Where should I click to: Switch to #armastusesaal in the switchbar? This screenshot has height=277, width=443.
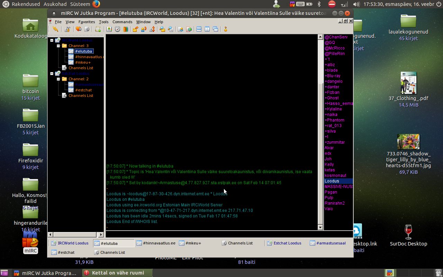(328, 243)
